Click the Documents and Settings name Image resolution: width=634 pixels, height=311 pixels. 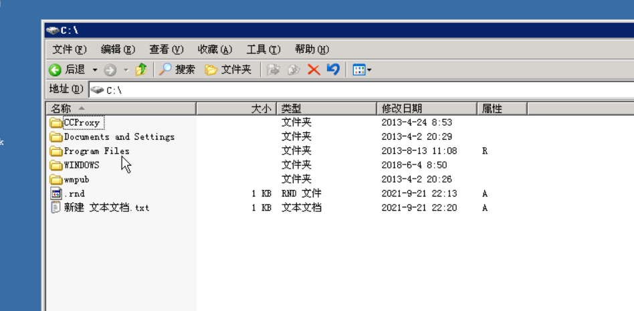[x=119, y=136]
